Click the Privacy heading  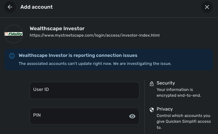(165, 109)
